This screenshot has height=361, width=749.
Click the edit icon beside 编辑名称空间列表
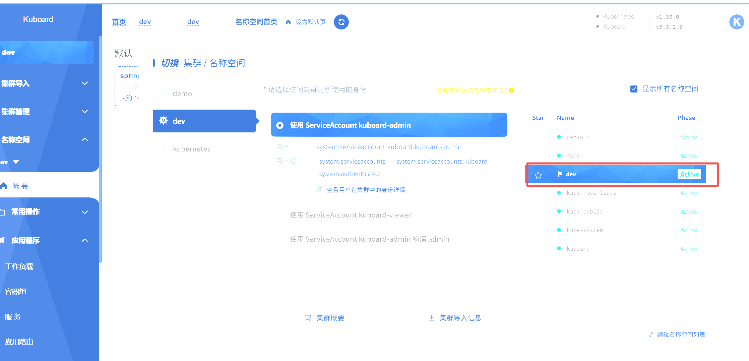[x=651, y=335]
